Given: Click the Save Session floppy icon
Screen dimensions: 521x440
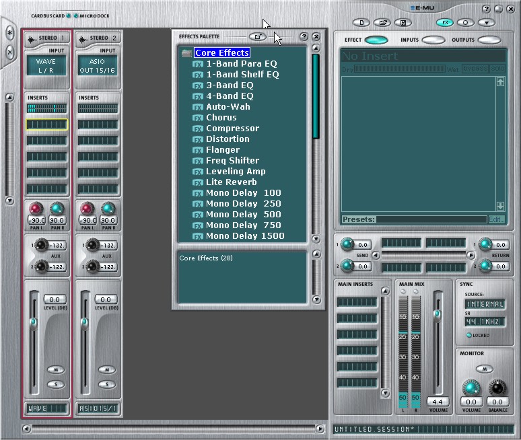Looking at the screenshot, I should pos(402,22).
